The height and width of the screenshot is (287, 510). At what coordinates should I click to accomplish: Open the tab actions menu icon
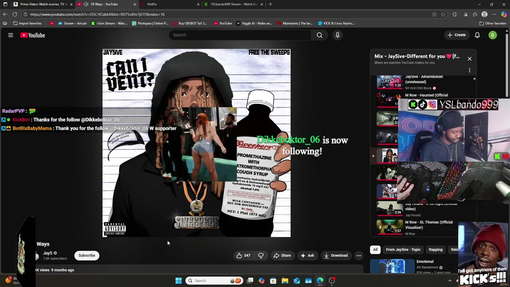(x=5, y=4)
